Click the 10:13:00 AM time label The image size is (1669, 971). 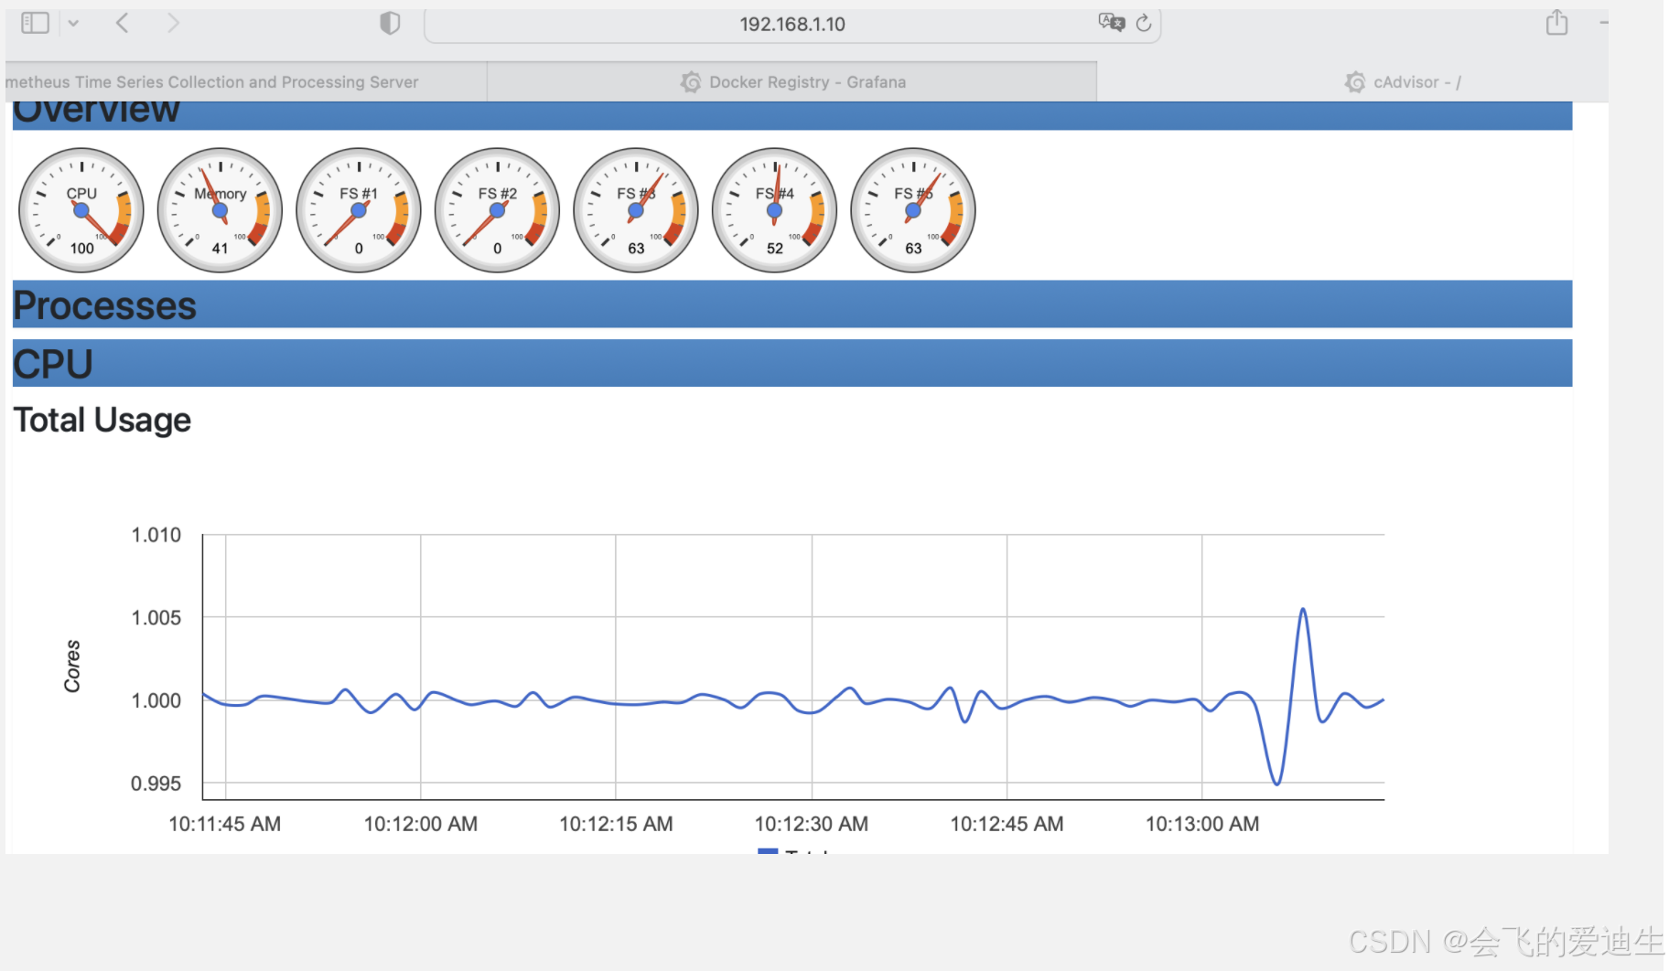coord(1202,824)
